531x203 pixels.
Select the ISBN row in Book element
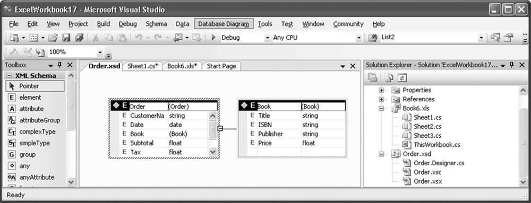[292, 125]
